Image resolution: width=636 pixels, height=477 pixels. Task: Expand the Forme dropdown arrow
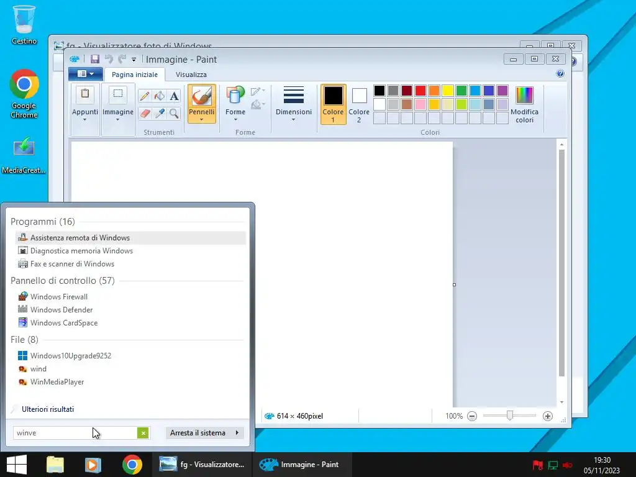tap(235, 120)
